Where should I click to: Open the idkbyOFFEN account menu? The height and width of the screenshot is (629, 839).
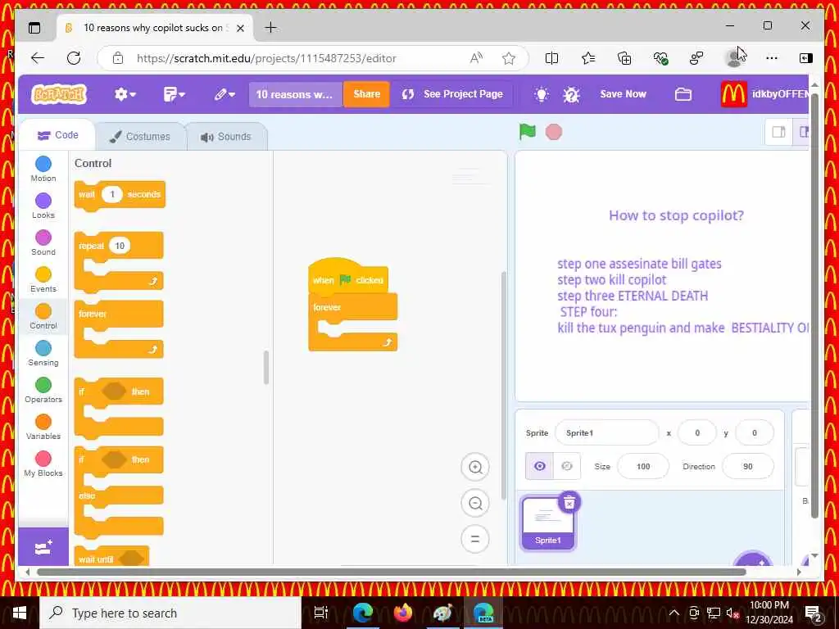764,94
